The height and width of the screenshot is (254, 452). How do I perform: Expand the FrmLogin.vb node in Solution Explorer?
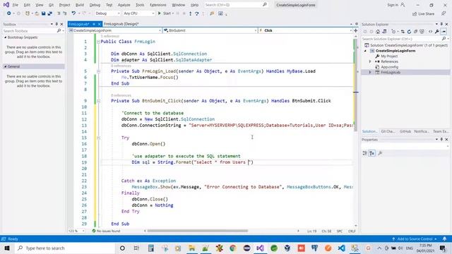(x=370, y=72)
